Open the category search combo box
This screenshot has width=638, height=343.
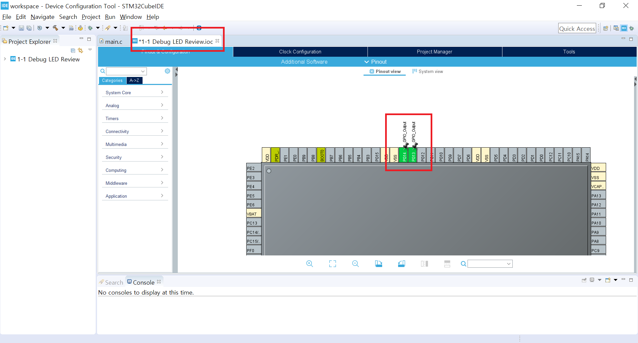tap(127, 71)
